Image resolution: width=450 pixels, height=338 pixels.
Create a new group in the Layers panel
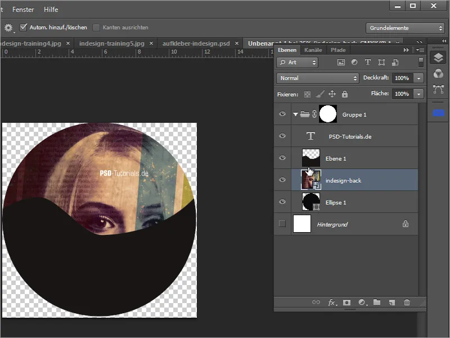pyautogui.click(x=376, y=303)
